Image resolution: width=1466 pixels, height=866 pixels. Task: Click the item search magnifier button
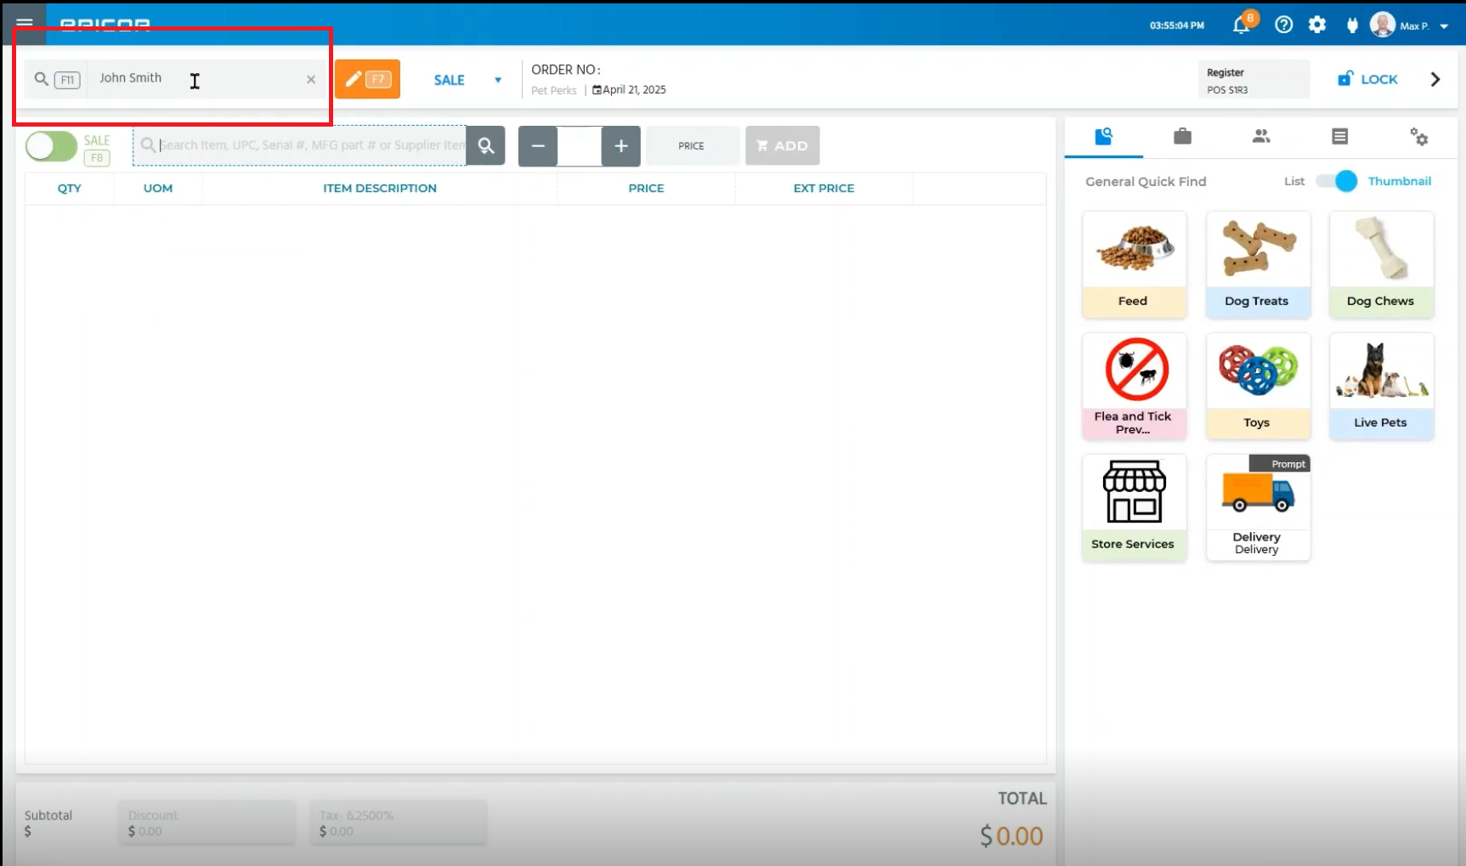coord(486,146)
